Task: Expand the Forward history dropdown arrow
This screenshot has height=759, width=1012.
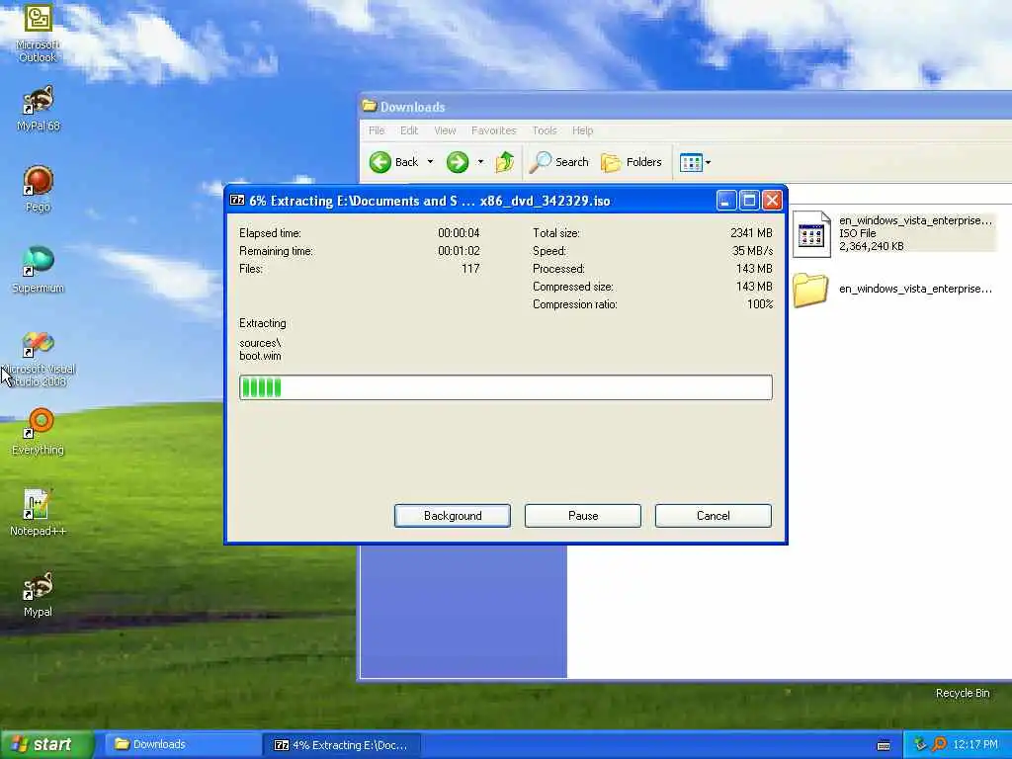Action: point(481,162)
